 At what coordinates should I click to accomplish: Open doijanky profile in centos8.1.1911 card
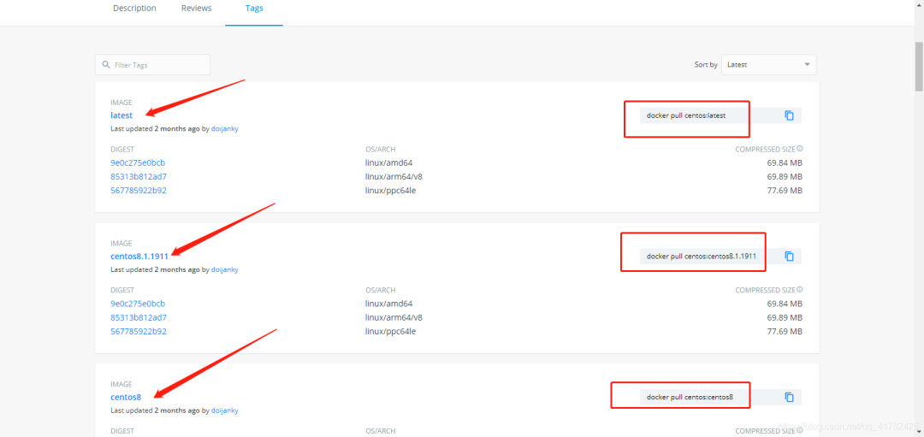(x=224, y=269)
